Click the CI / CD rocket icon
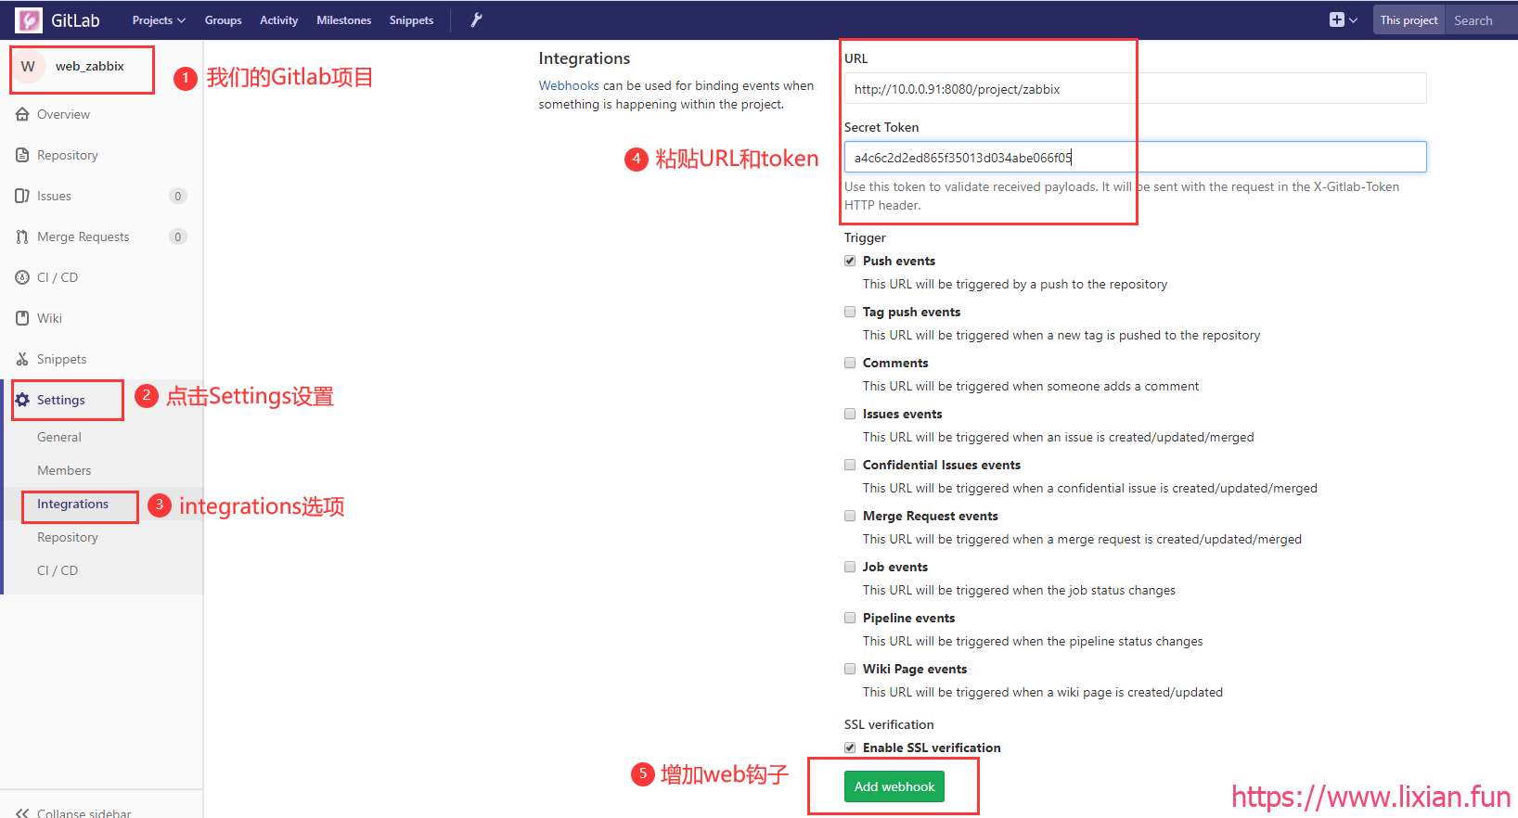This screenshot has width=1518, height=818. tap(22, 277)
